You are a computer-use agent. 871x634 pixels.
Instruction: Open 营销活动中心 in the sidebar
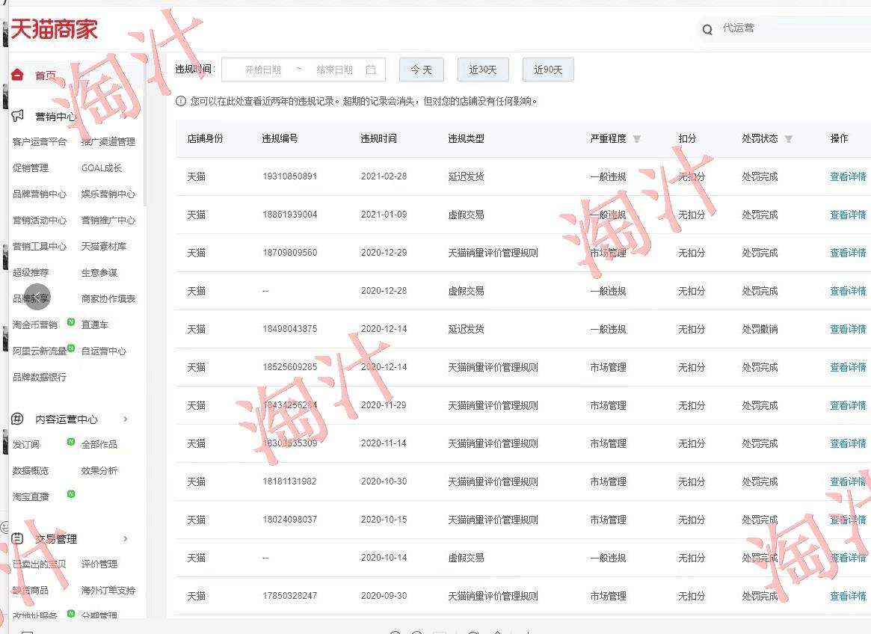point(40,220)
